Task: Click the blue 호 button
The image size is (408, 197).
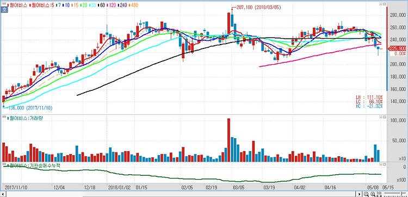Action: (4, 10)
